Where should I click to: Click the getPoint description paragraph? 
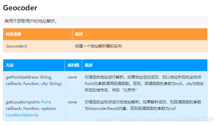click(144, 84)
